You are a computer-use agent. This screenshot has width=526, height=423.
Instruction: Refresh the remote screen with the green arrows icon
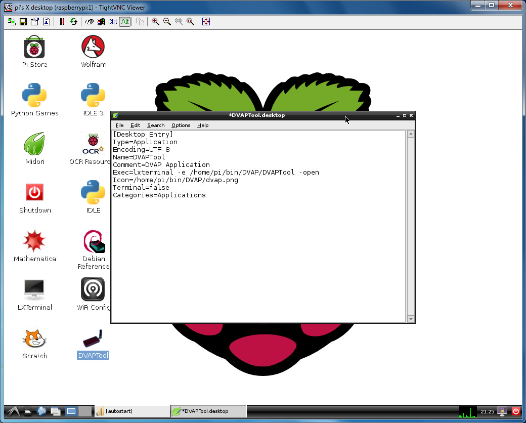[x=73, y=22]
